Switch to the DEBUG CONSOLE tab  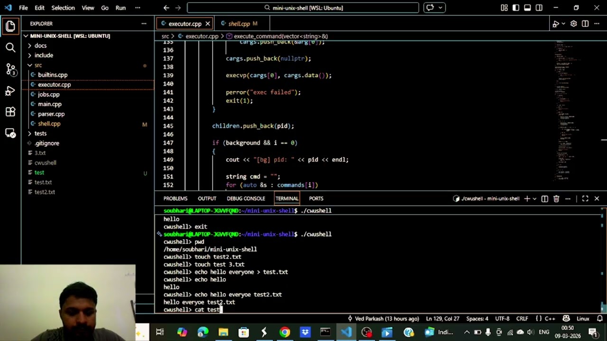(246, 198)
